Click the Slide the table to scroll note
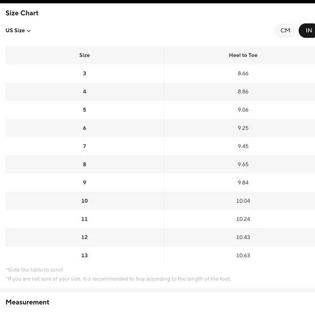The width and height of the screenshot is (315, 315). pyautogui.click(x=34, y=270)
